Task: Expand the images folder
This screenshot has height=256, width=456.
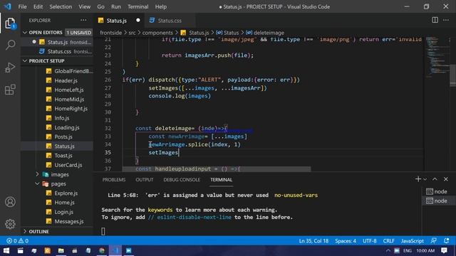Action: pyautogui.click(x=37, y=174)
